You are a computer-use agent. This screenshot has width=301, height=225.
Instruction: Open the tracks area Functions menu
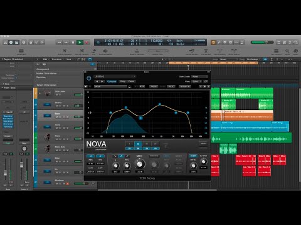57,59
